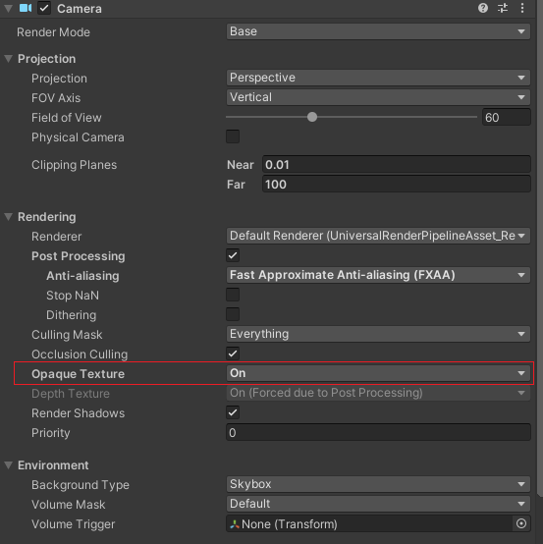Open Volume Mask dropdown
Viewport: 543px width, 544px height.
point(378,504)
